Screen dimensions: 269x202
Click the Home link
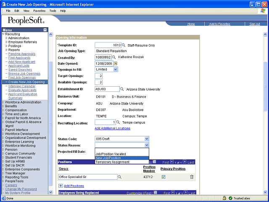click(191, 24)
